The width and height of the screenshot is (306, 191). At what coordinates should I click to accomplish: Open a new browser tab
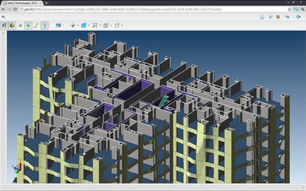[x=46, y=3]
